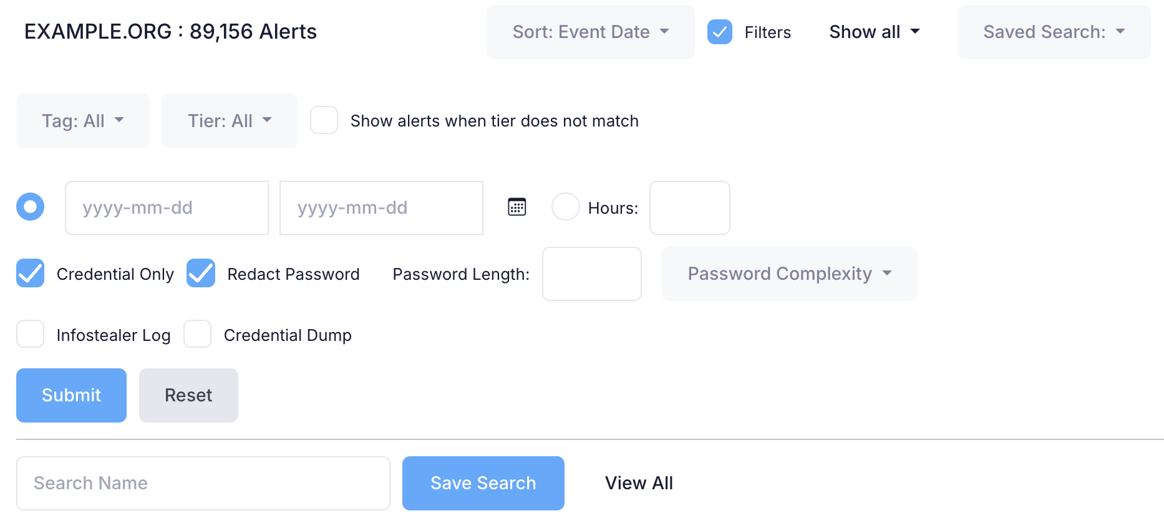This screenshot has width=1164, height=526.
Task: Select the date range radio button
Action: click(x=31, y=207)
